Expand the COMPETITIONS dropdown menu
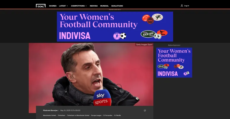Image resolution: width=230 pixels, height=119 pixels. [x=79, y=6]
